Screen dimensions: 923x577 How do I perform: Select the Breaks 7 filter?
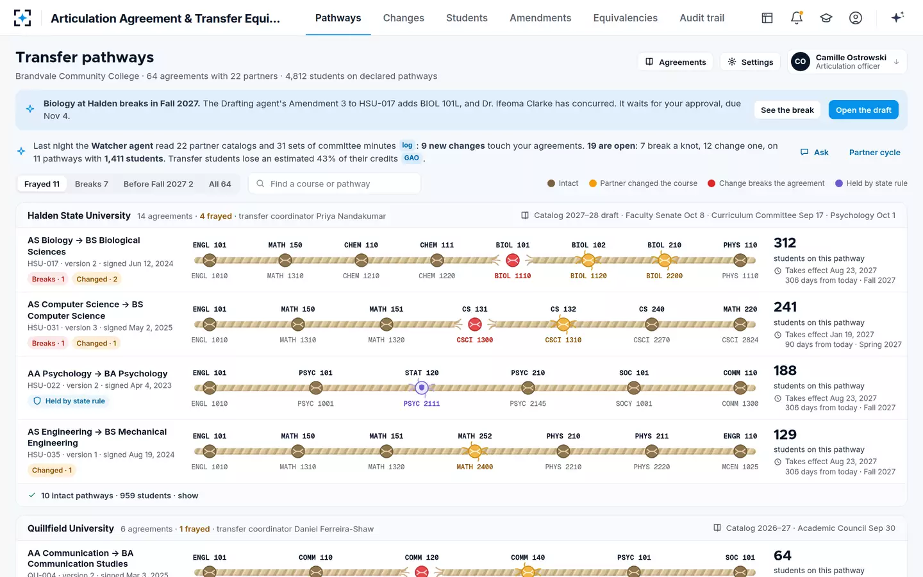point(92,184)
